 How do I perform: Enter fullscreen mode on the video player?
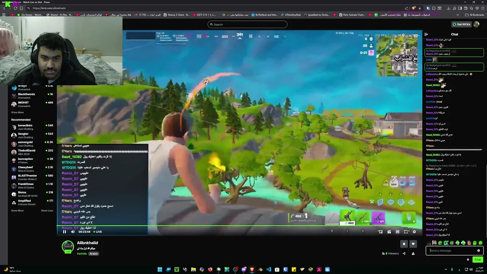[406, 232]
